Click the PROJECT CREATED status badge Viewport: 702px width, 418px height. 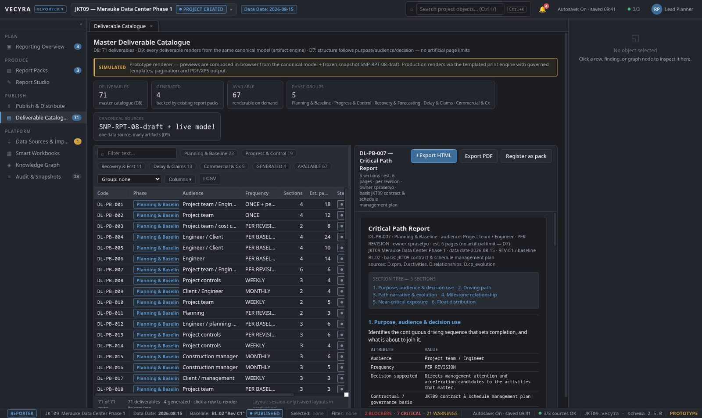click(x=201, y=9)
